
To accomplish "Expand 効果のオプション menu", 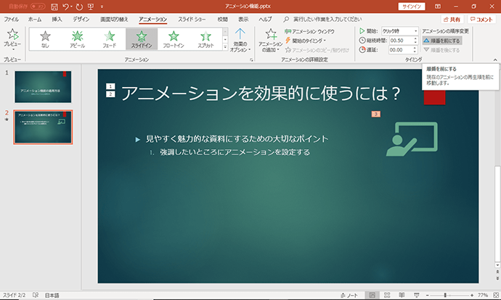I will click(240, 40).
